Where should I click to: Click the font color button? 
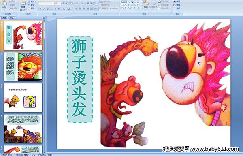(69, 9)
